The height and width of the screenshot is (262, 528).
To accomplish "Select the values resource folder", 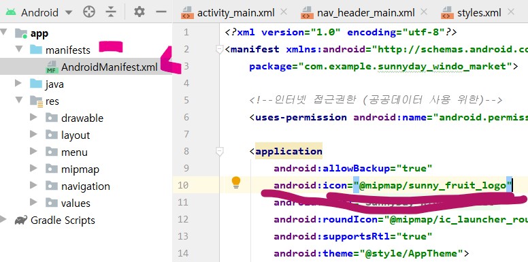I will [x=76, y=203].
